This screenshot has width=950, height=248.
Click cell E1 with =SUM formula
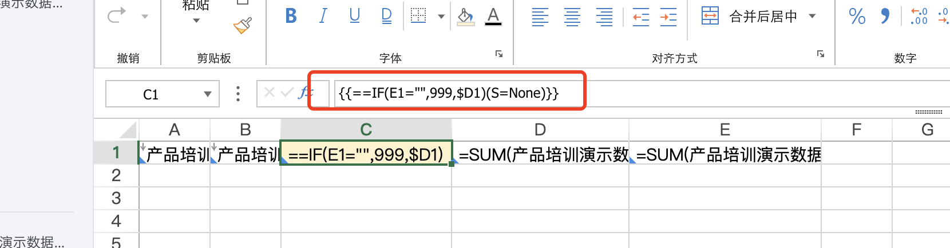(725, 153)
